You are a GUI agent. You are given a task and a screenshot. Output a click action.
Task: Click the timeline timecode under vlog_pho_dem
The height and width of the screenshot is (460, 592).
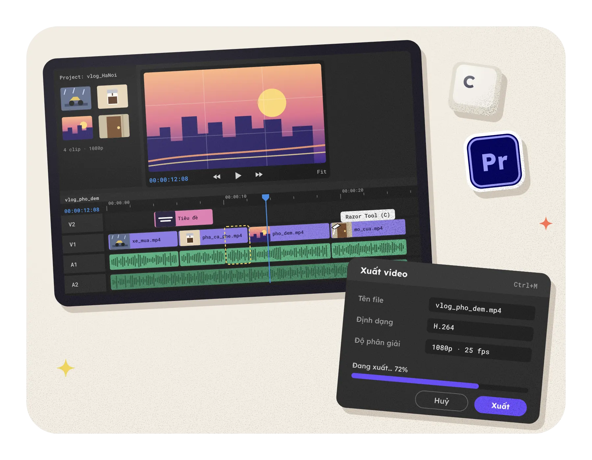[82, 210]
